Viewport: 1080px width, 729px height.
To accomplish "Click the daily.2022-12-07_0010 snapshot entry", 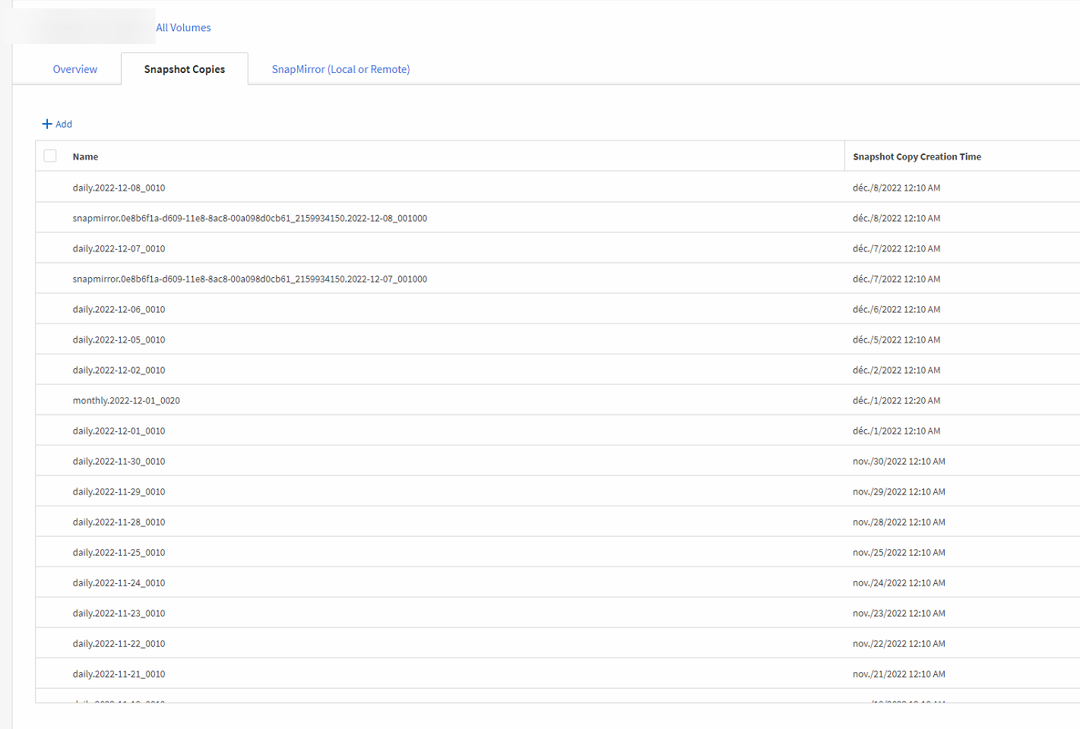I will pyautogui.click(x=119, y=248).
